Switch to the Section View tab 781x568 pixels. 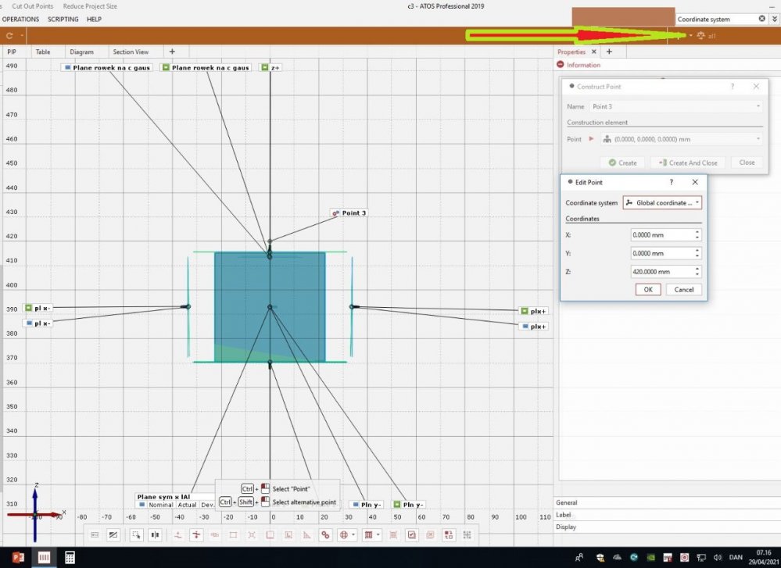point(131,52)
